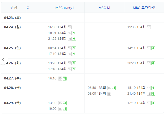Click the 재 badge on 06:50 133회

pos(114,88)
